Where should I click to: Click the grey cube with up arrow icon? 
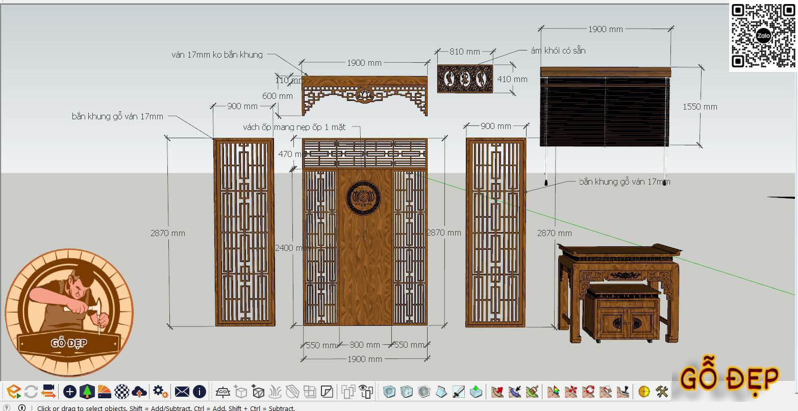point(240,392)
